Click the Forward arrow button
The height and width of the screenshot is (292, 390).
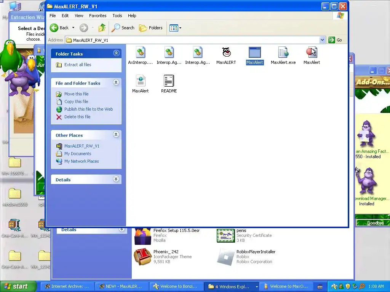(x=84, y=28)
